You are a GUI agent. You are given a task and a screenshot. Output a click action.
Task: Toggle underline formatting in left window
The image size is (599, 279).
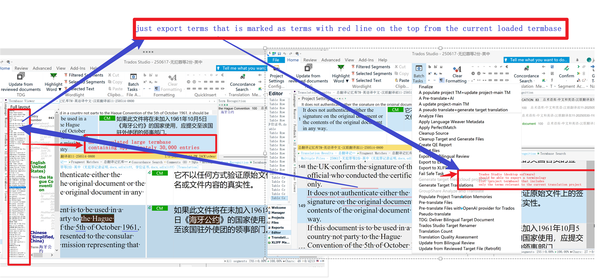click(x=156, y=75)
